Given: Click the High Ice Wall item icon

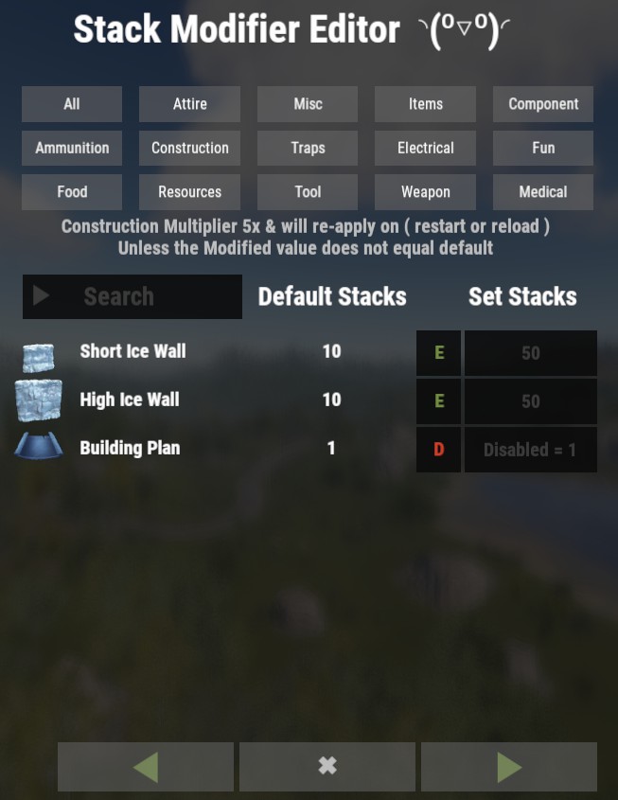Looking at the screenshot, I should click(x=39, y=400).
